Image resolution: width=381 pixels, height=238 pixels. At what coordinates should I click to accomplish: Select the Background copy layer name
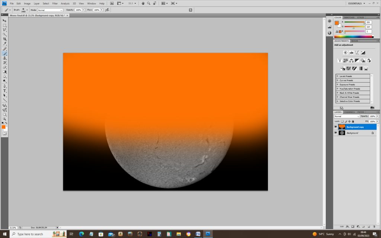click(x=355, y=127)
